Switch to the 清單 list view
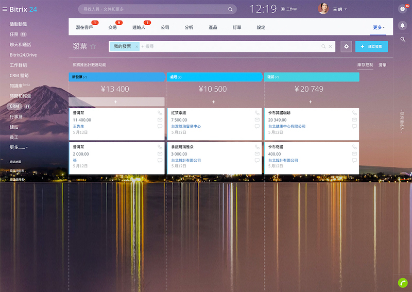 coord(383,65)
